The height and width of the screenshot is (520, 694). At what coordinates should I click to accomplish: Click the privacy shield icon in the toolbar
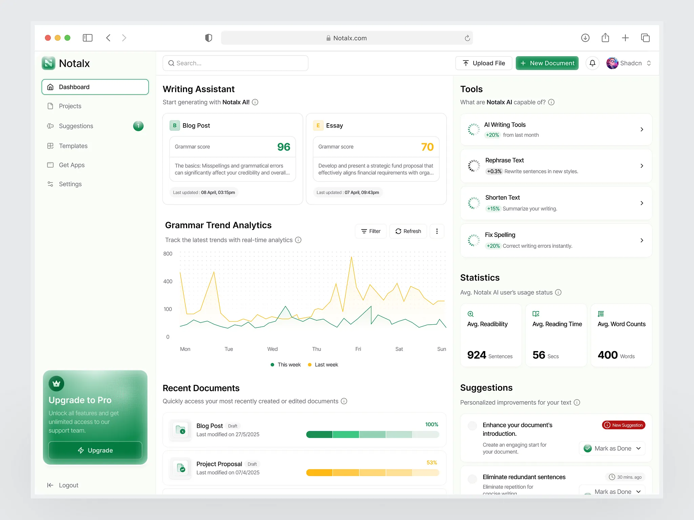[x=208, y=38]
